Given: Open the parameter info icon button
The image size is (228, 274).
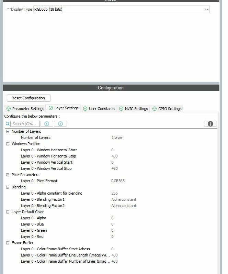Looking at the screenshot, I should coord(210,124).
